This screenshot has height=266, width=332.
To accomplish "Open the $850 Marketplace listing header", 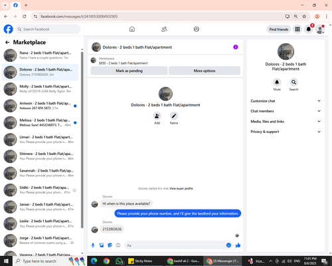I will point(165,61).
